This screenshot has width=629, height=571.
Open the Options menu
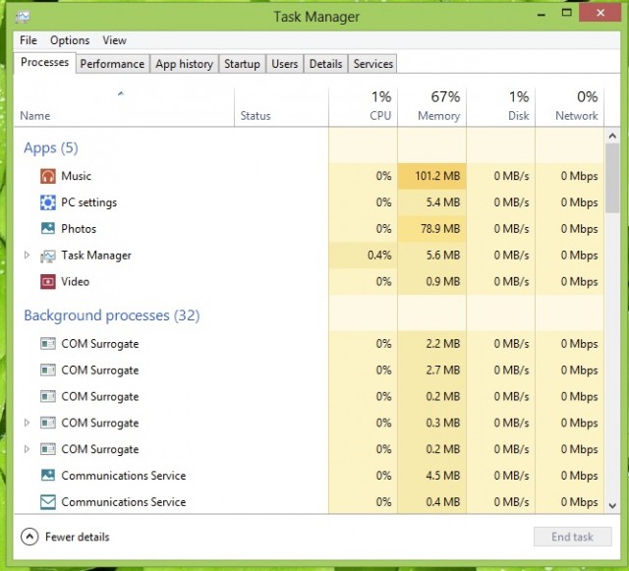coord(70,40)
